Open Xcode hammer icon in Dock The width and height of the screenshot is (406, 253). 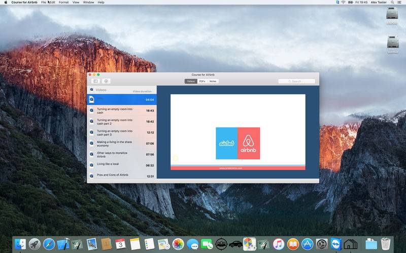[63, 244]
